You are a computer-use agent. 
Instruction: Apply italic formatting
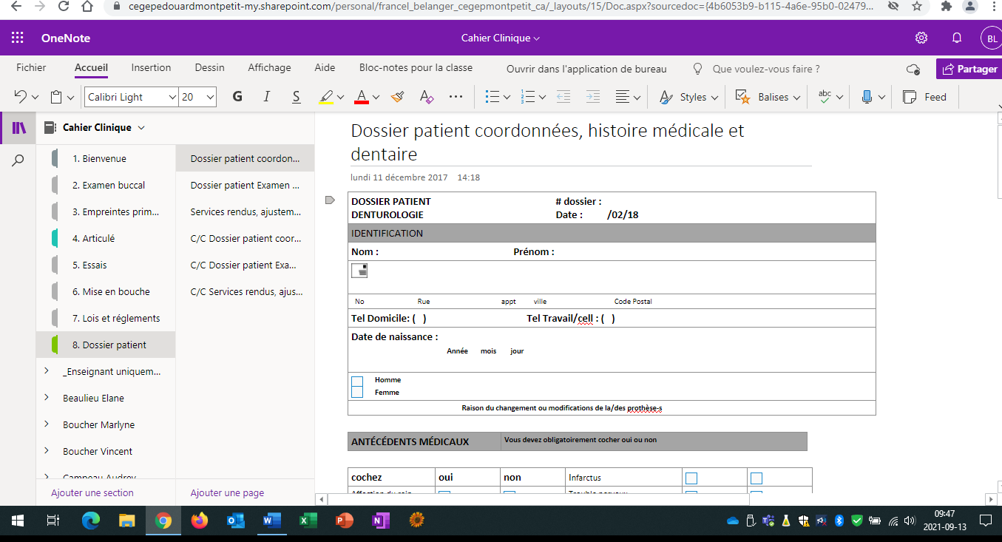tap(267, 97)
